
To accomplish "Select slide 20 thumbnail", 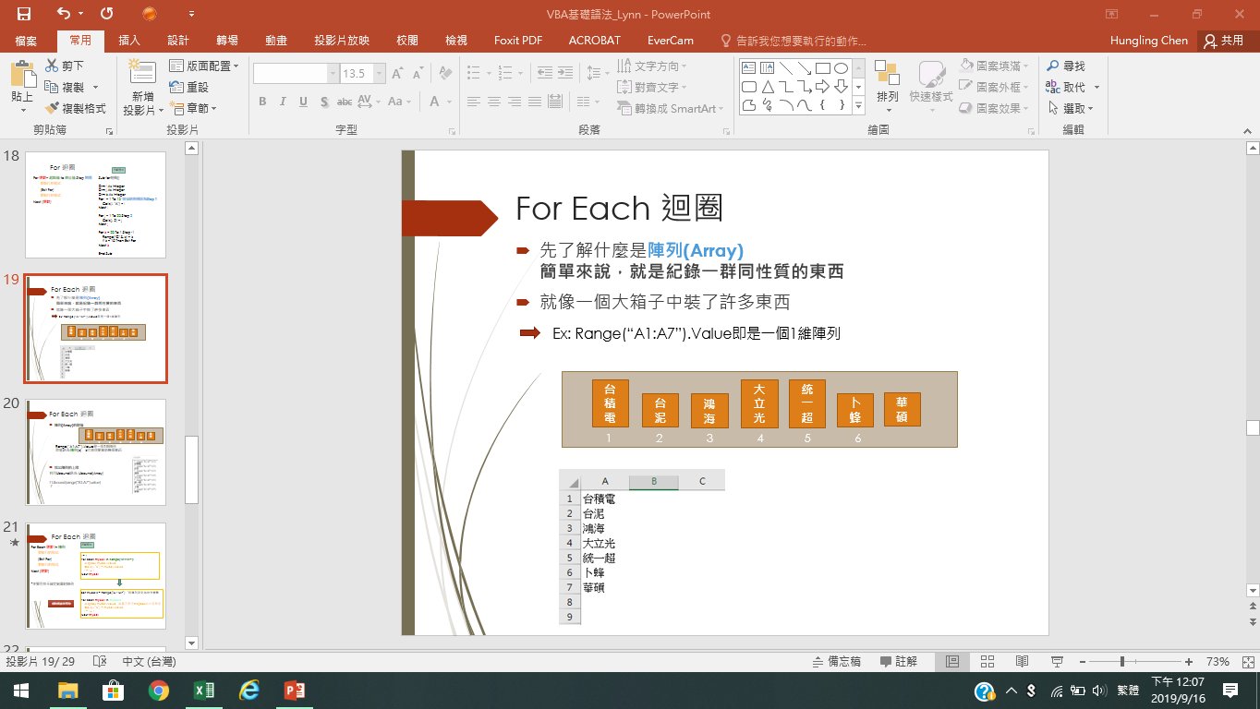I will 95,452.
